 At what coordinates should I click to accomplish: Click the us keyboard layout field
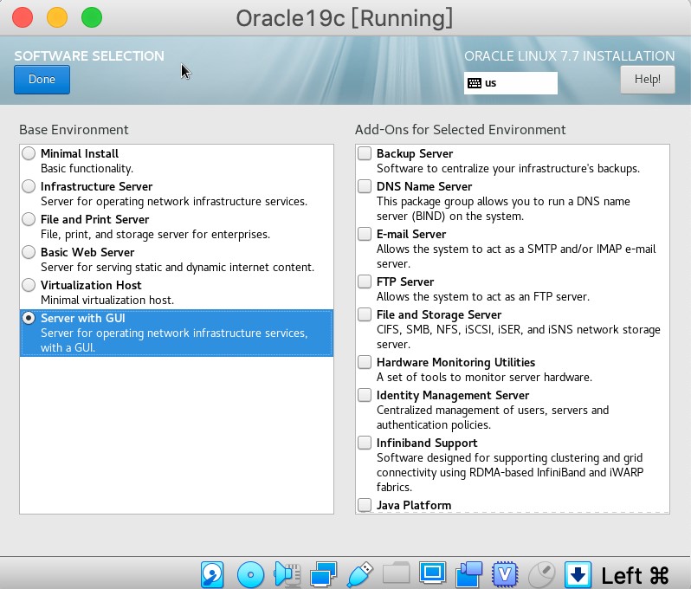click(510, 83)
